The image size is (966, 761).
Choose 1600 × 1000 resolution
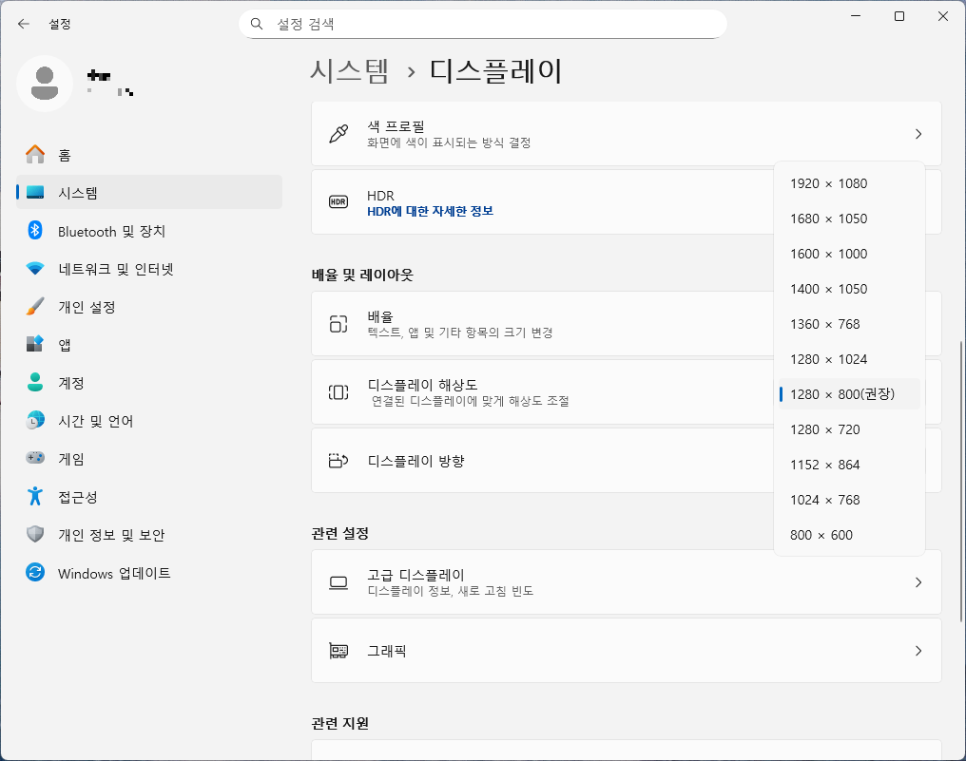(x=850, y=254)
